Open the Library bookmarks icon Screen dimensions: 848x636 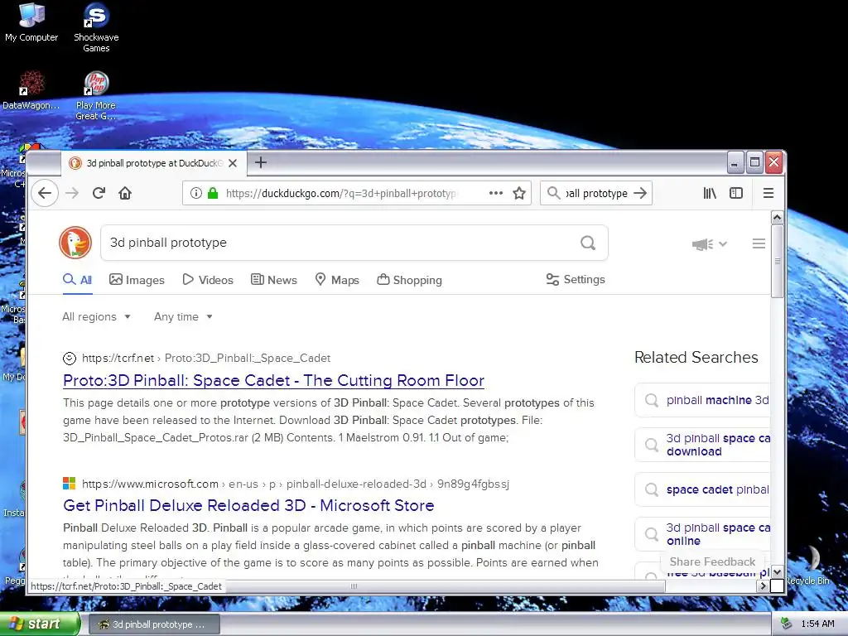coord(710,193)
